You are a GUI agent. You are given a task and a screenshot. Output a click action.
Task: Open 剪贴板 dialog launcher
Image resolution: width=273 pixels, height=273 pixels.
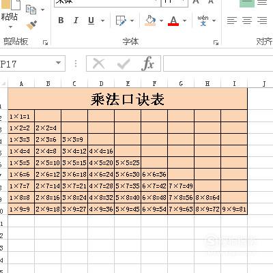[45, 42]
